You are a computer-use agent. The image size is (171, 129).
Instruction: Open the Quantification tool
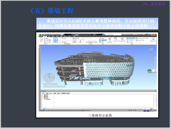(x=122, y=40)
